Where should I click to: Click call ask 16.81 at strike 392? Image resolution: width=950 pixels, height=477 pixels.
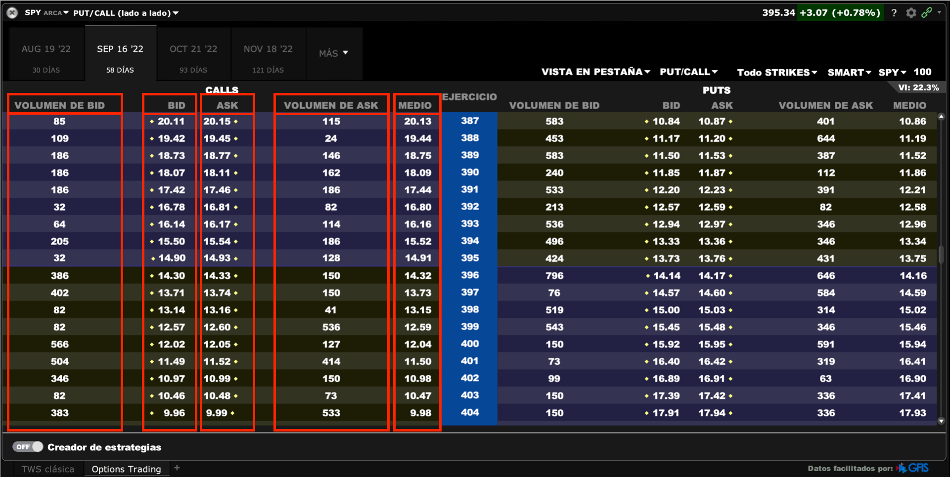tap(217, 207)
